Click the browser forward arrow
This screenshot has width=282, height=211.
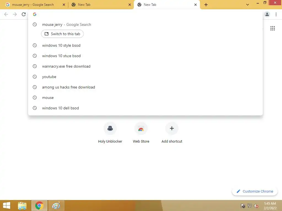tap(15, 14)
